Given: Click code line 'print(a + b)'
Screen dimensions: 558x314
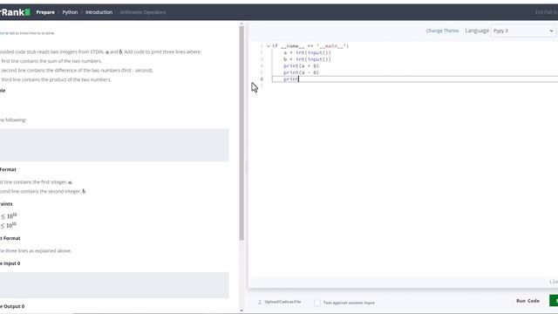Looking at the screenshot, I should point(301,66).
